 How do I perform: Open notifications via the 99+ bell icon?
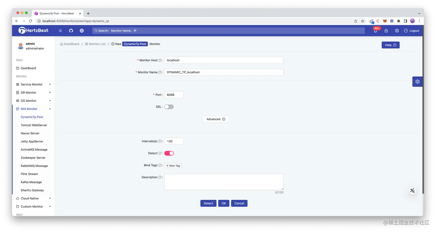click(375, 31)
